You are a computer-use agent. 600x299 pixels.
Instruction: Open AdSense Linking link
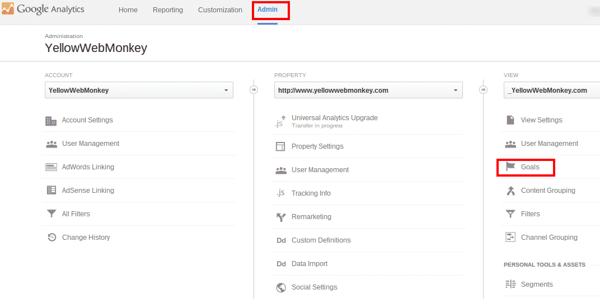click(x=88, y=190)
